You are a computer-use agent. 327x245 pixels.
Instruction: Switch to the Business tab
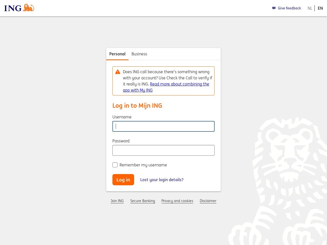coord(139,54)
